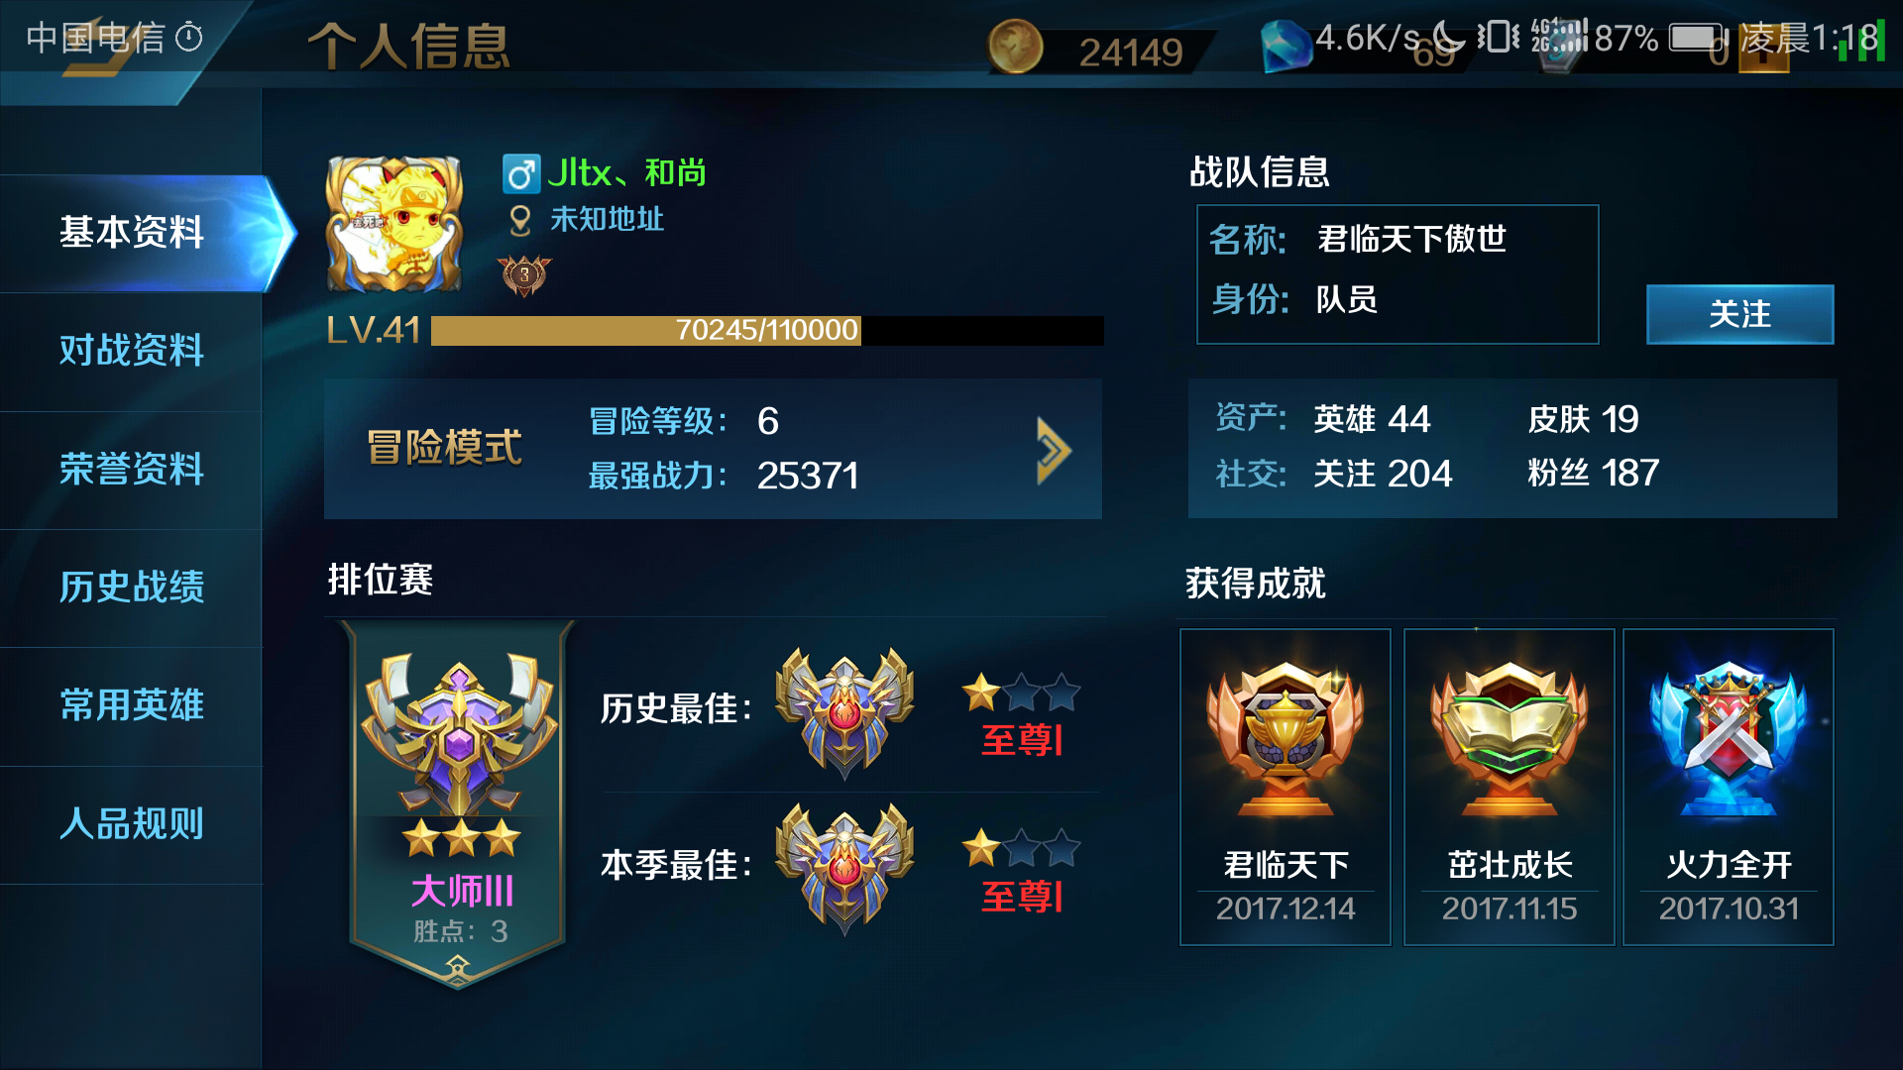The width and height of the screenshot is (1903, 1070).
Task: Tap the 历史最佳 rank badge
Action: point(844,711)
